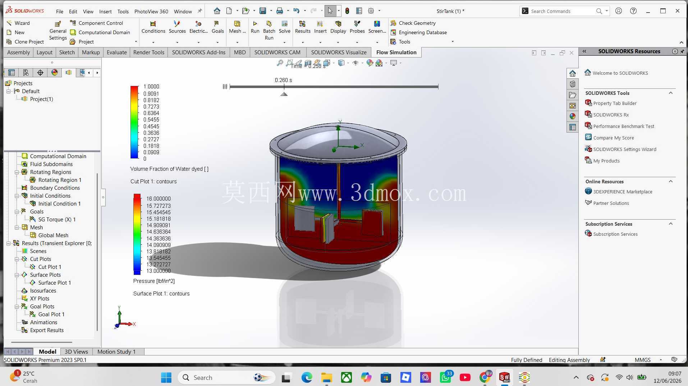
Task: Click the transient time slider track
Action: pos(334,87)
